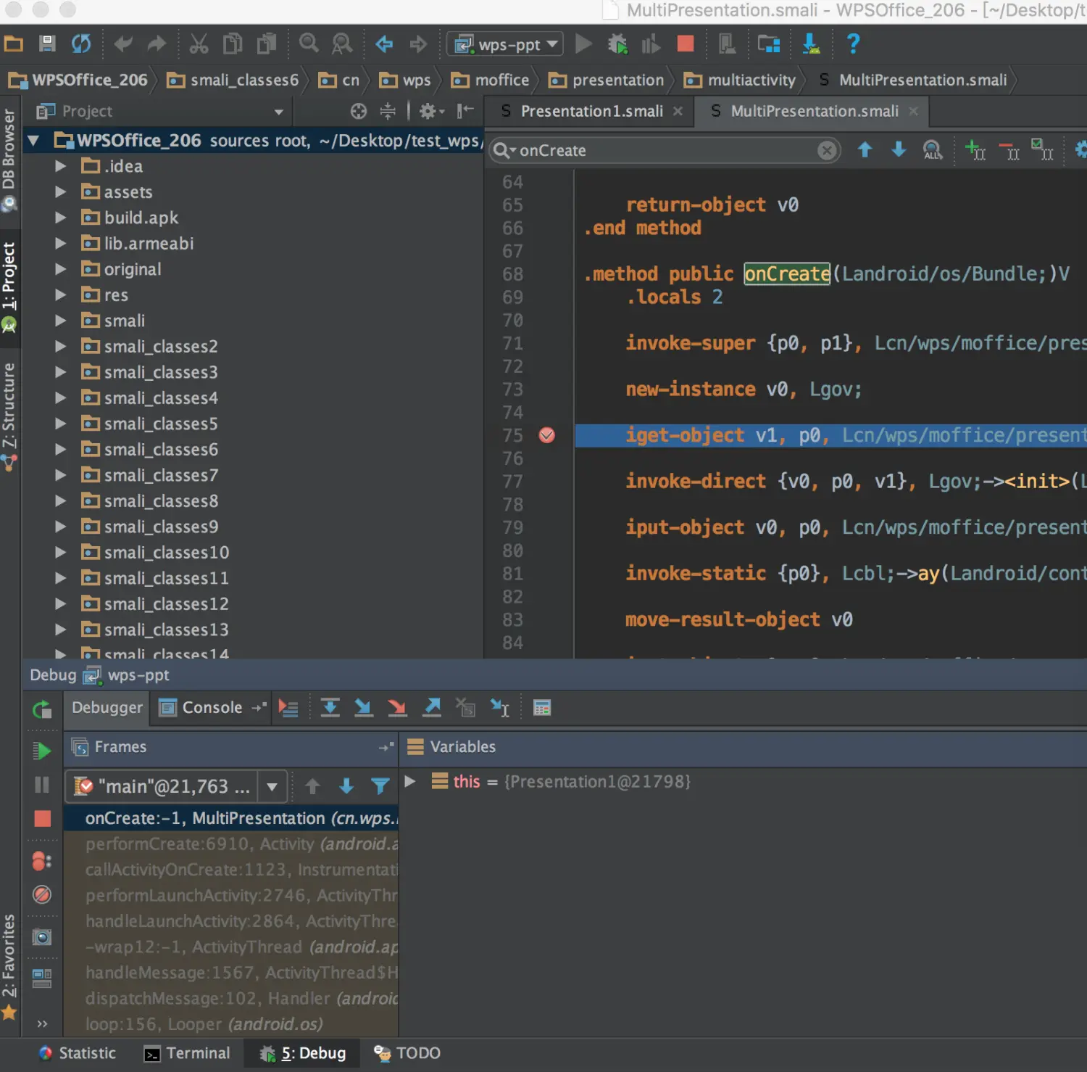Open the Project view dropdown
This screenshot has width=1087, height=1072.
coord(278,112)
